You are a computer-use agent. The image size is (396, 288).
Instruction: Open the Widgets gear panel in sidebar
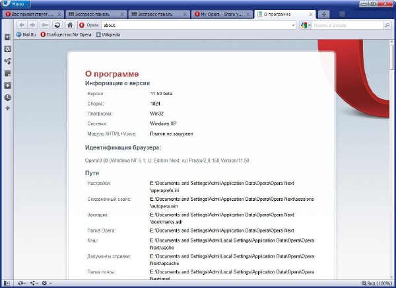pos(7,49)
